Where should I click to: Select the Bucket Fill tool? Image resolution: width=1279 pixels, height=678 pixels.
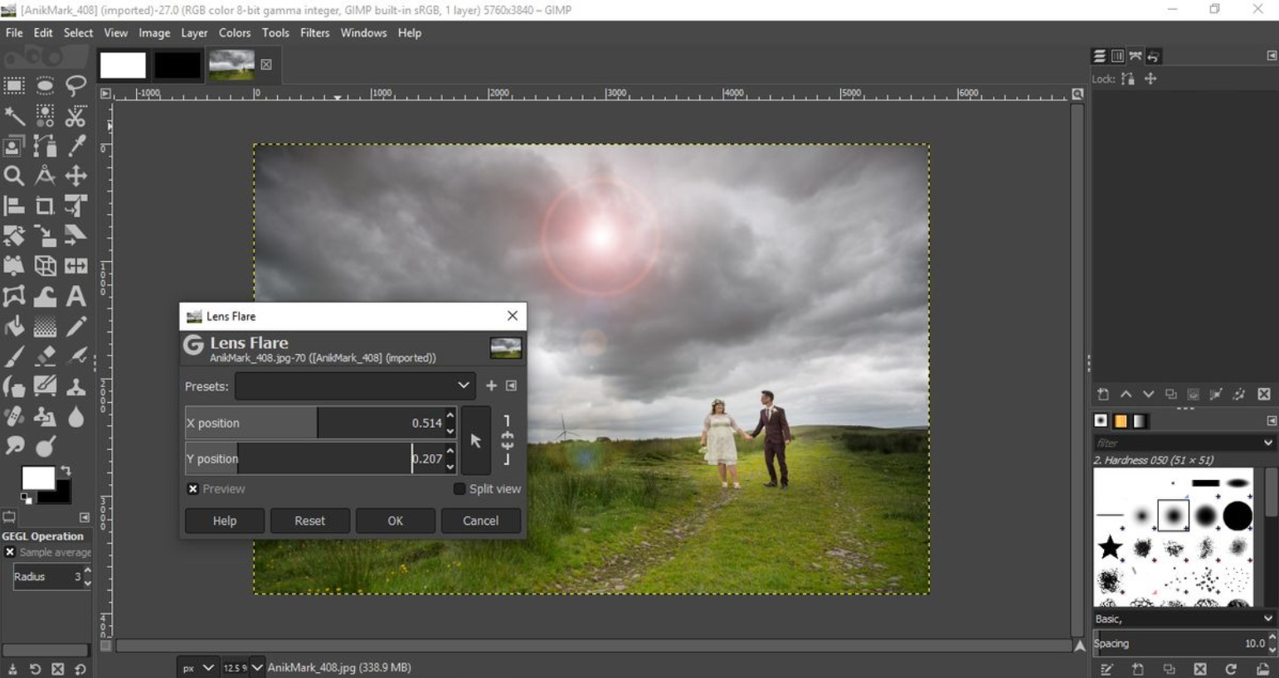click(14, 327)
